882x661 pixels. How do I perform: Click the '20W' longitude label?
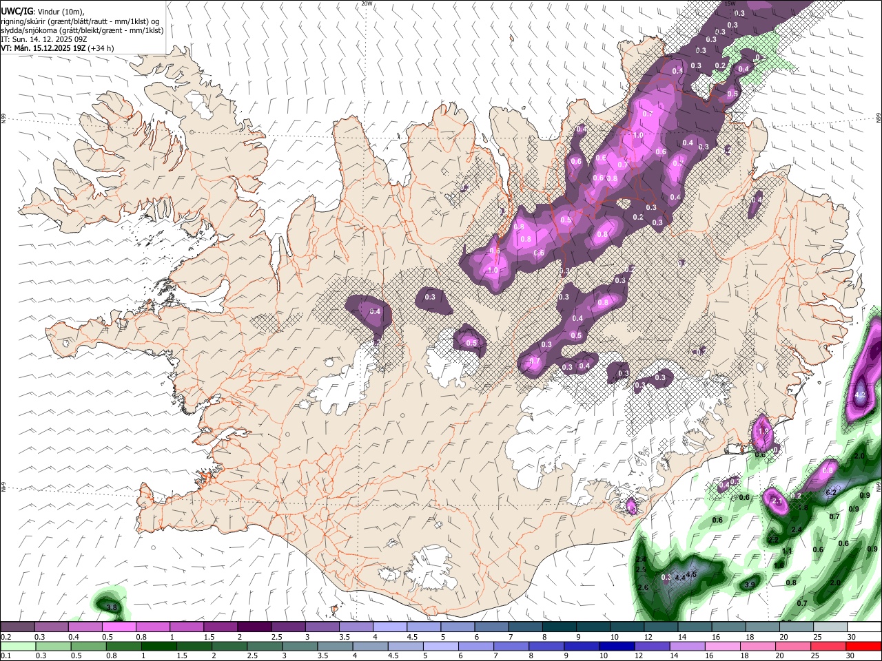tap(367, 3)
